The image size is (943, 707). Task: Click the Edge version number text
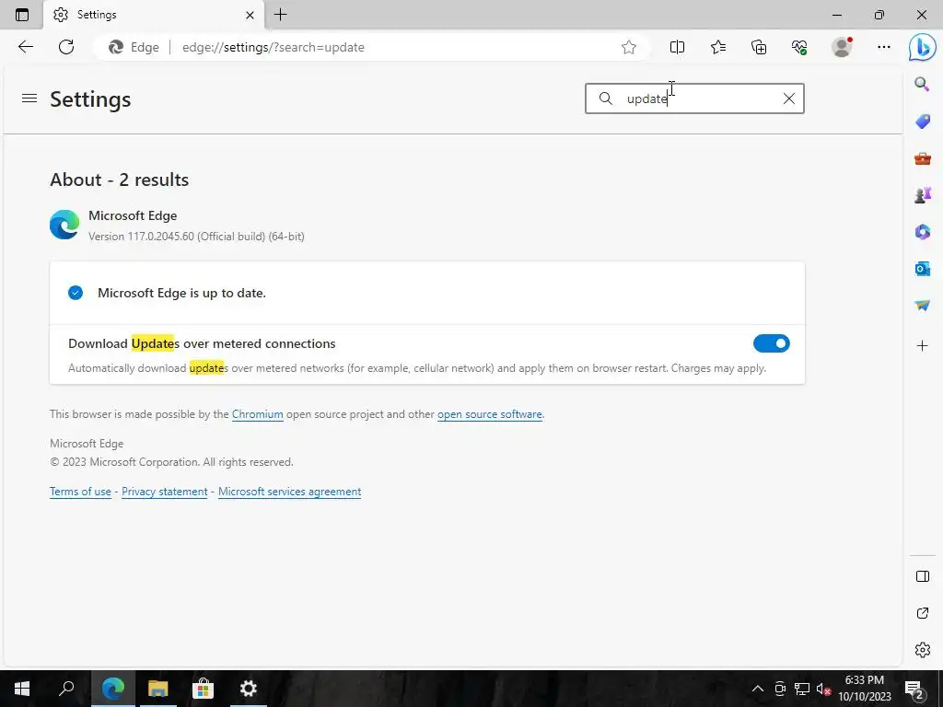coord(196,237)
